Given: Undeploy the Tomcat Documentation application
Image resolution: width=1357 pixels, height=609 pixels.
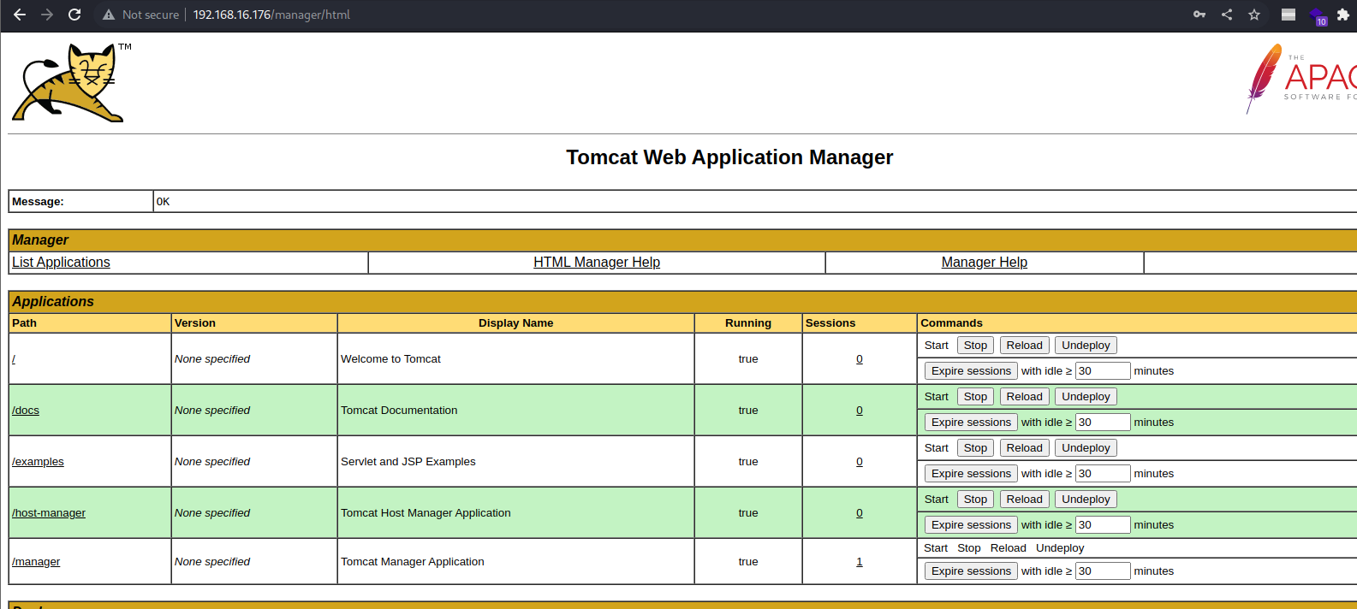Looking at the screenshot, I should point(1086,397).
